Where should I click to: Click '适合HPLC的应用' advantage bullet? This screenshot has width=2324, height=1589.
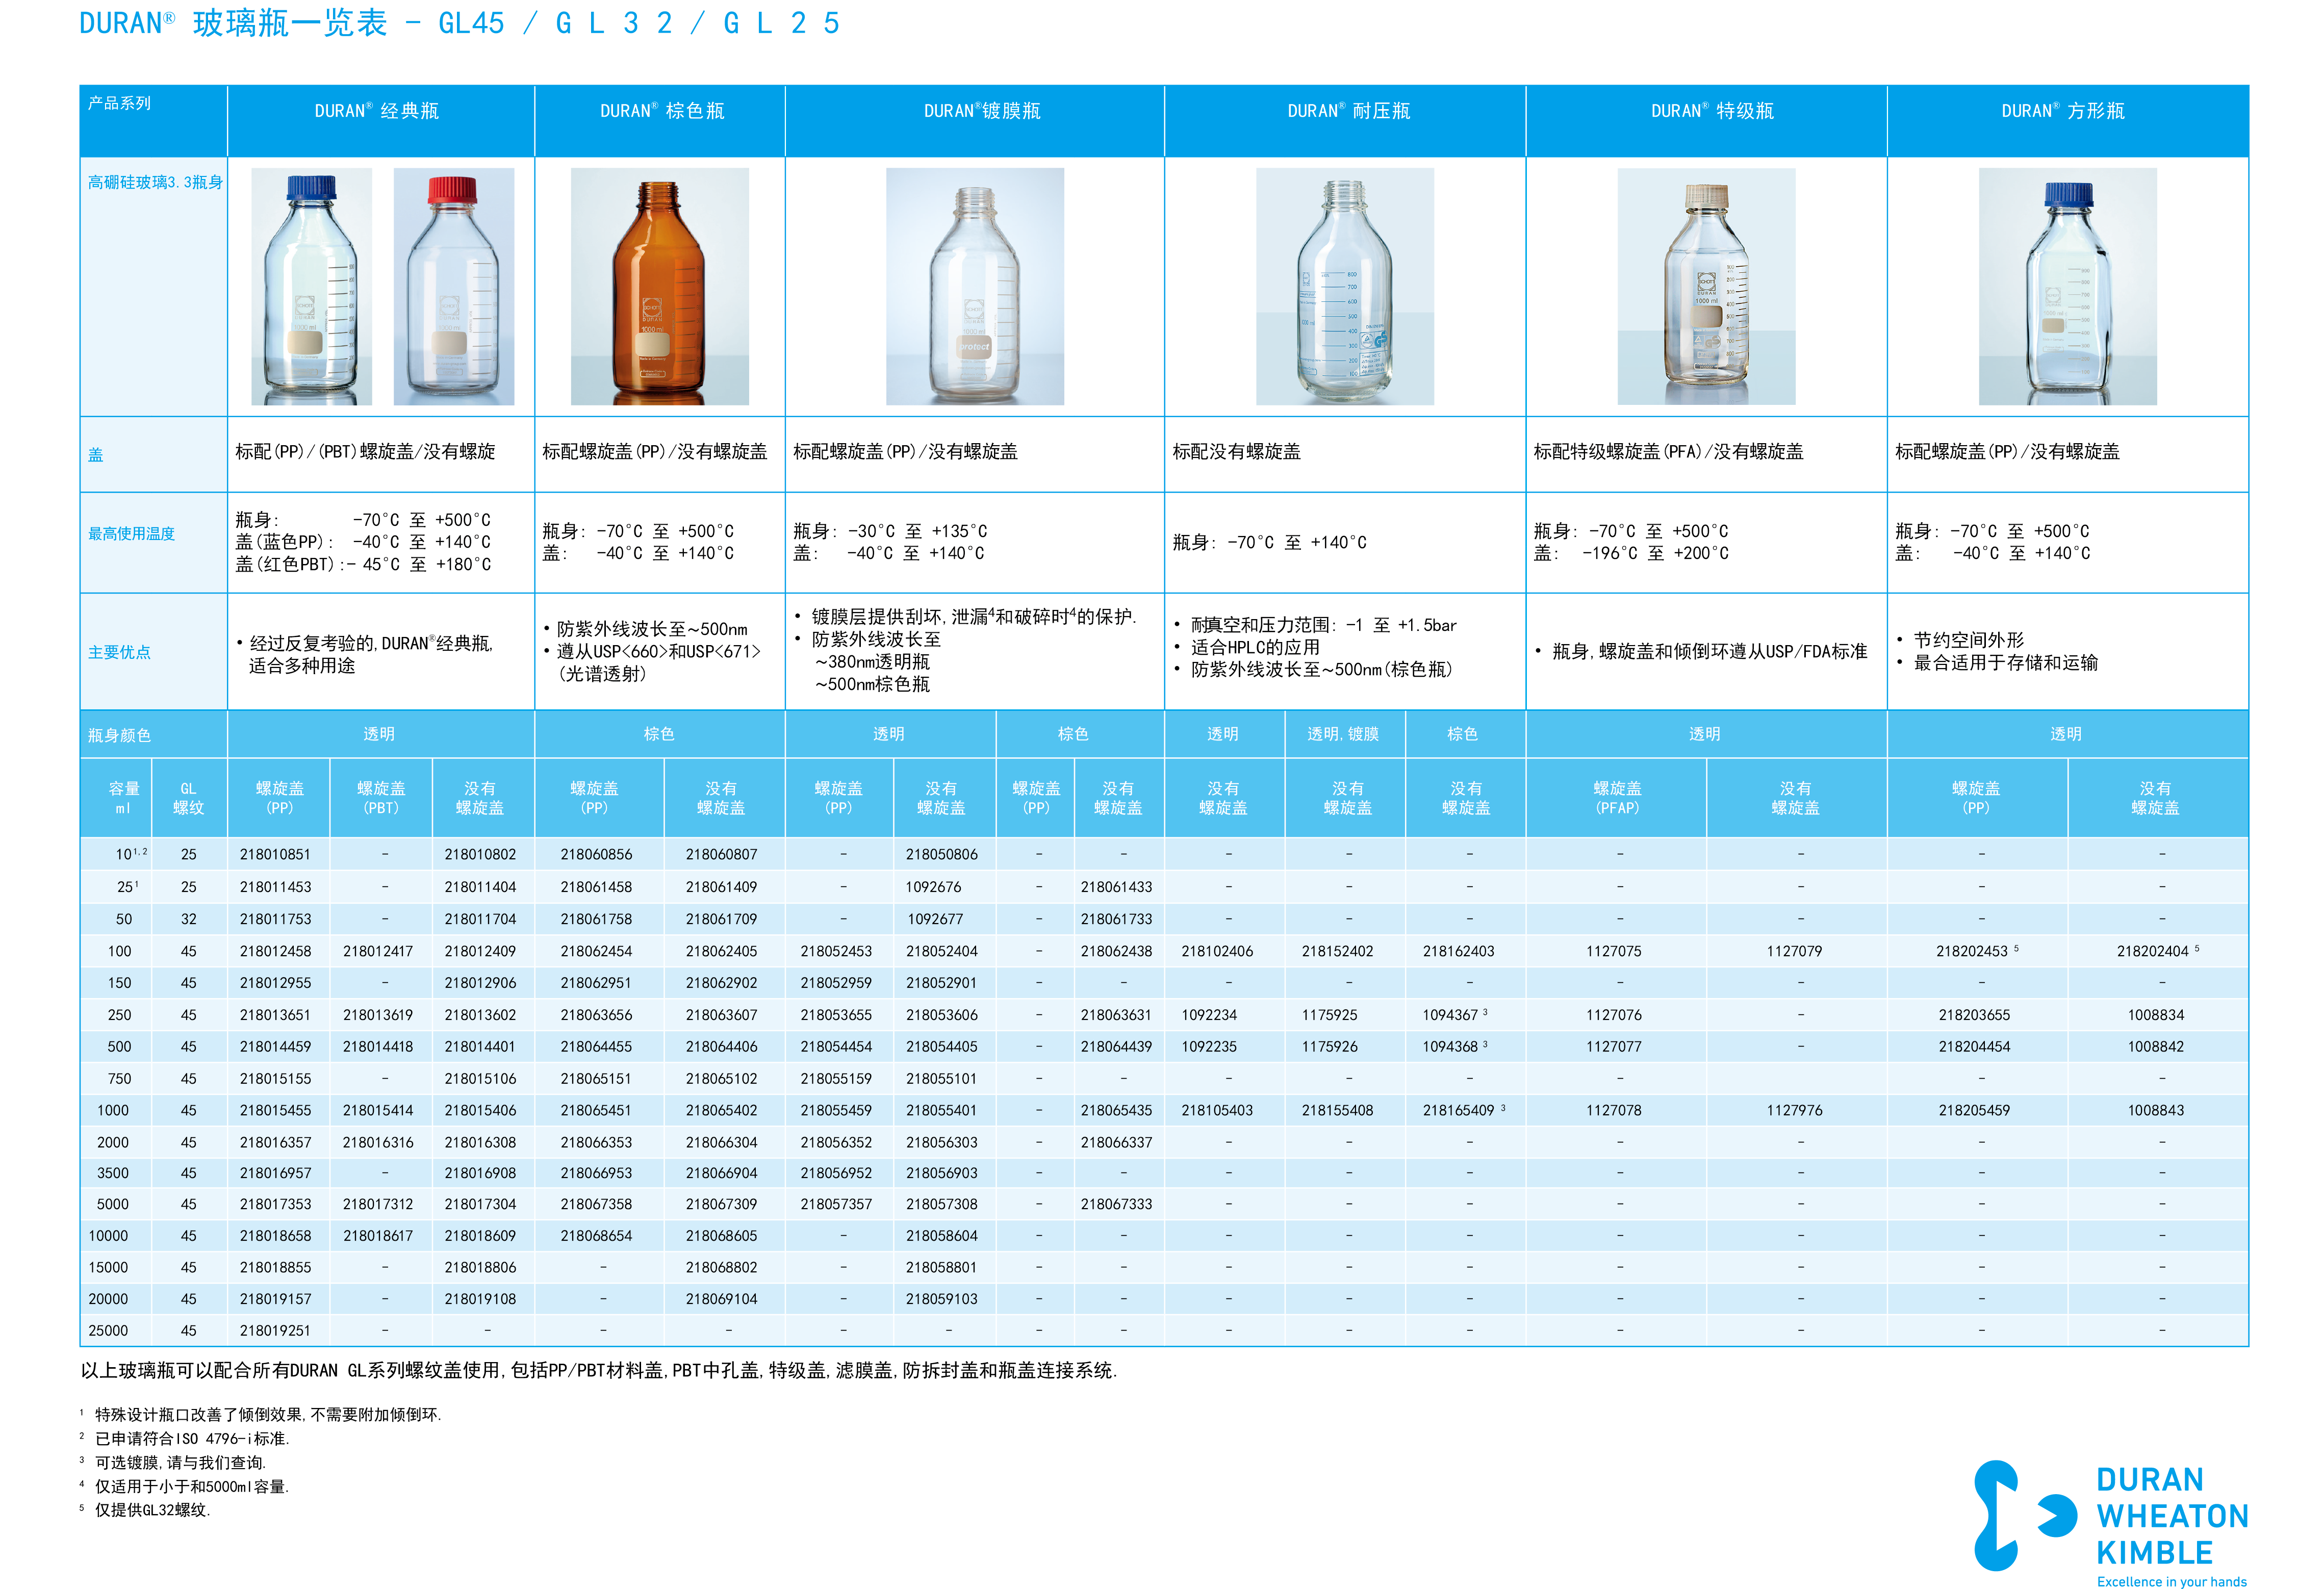1255,647
